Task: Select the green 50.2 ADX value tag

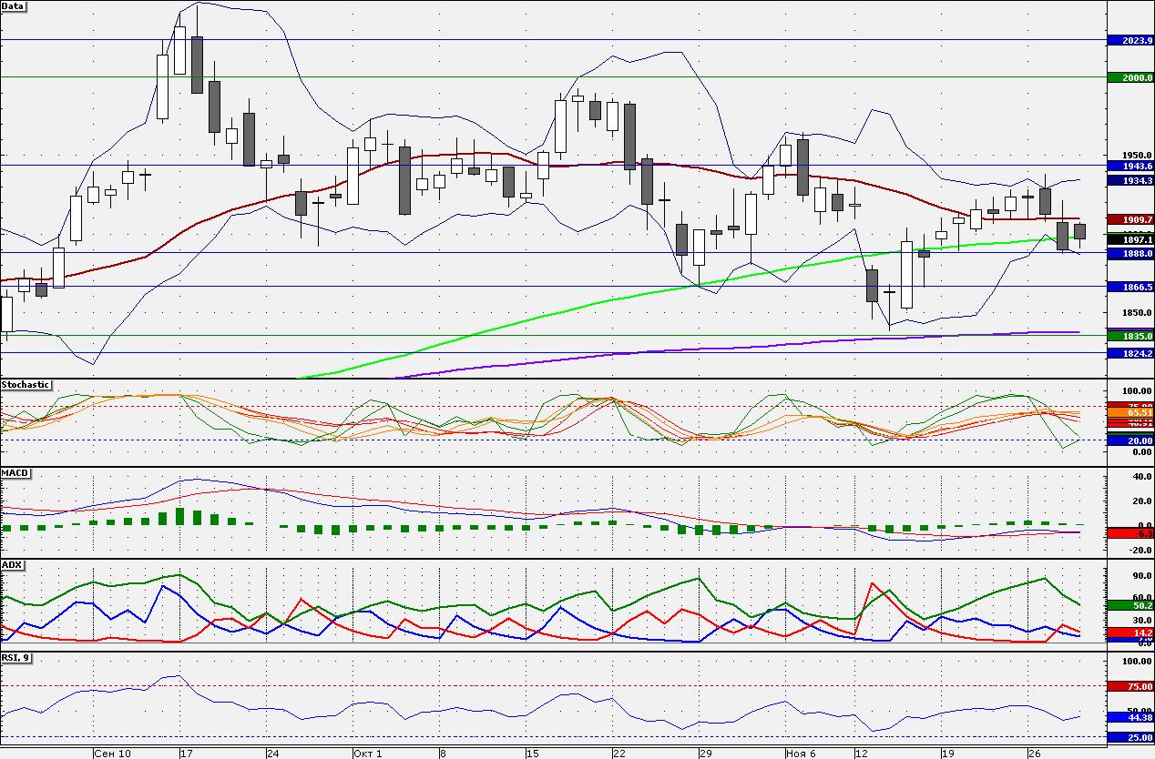Action: tap(1130, 605)
